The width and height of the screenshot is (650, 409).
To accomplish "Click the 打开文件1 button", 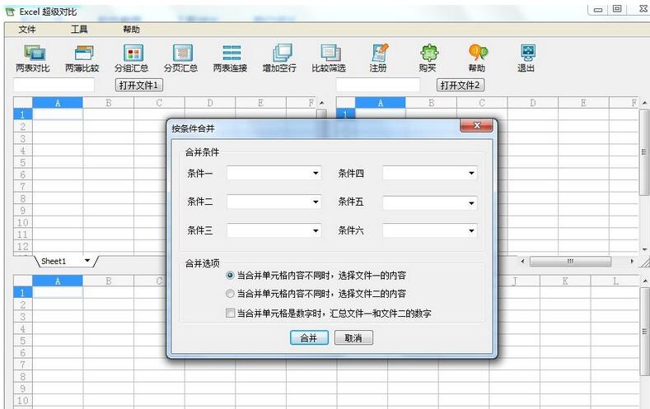I will (x=139, y=86).
